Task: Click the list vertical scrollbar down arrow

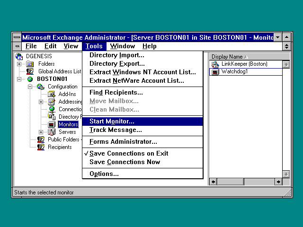Action: click(x=286, y=175)
